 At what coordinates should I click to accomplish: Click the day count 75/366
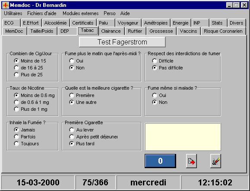[95, 182]
